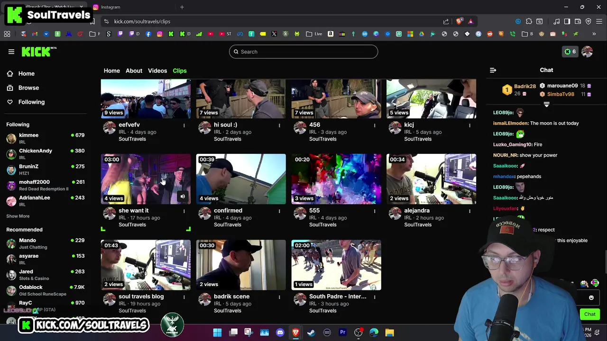The image size is (607, 341).
Task: Open options menu for 'eefvefv' clip
Action: pyautogui.click(x=184, y=126)
